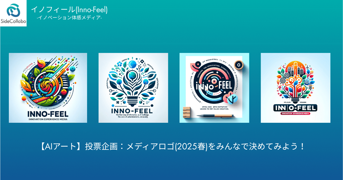Click the black circle badge on third logo
This screenshot has width=343, height=180.
238,64
